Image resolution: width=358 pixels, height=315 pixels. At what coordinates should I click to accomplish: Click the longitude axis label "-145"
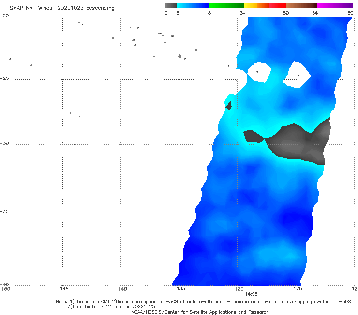pyautogui.click(x=62, y=289)
